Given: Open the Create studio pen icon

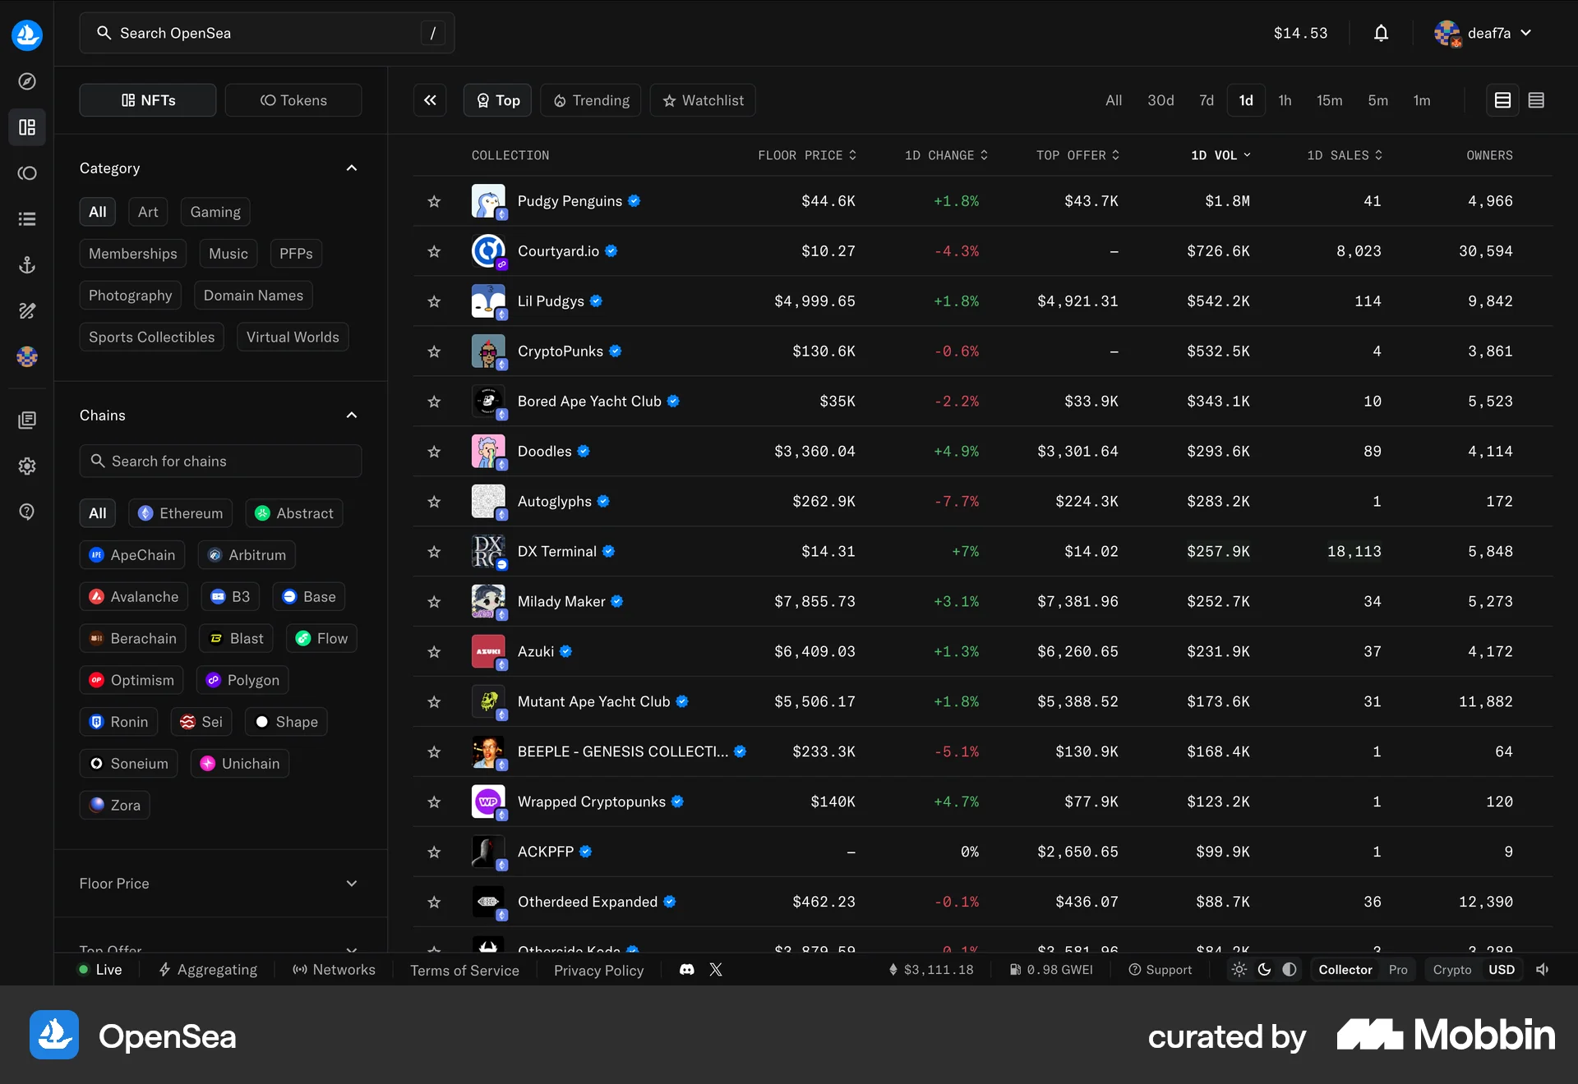Looking at the screenshot, I should pyautogui.click(x=27, y=310).
